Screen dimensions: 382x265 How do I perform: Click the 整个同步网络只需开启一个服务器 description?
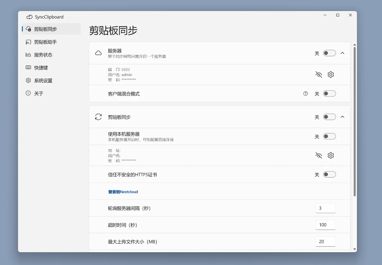coord(137,56)
